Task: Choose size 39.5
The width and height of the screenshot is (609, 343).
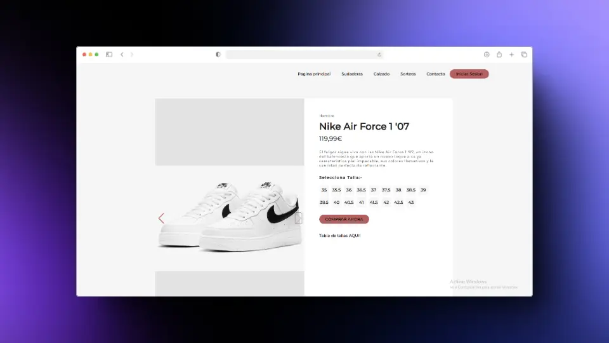Action: (x=324, y=202)
